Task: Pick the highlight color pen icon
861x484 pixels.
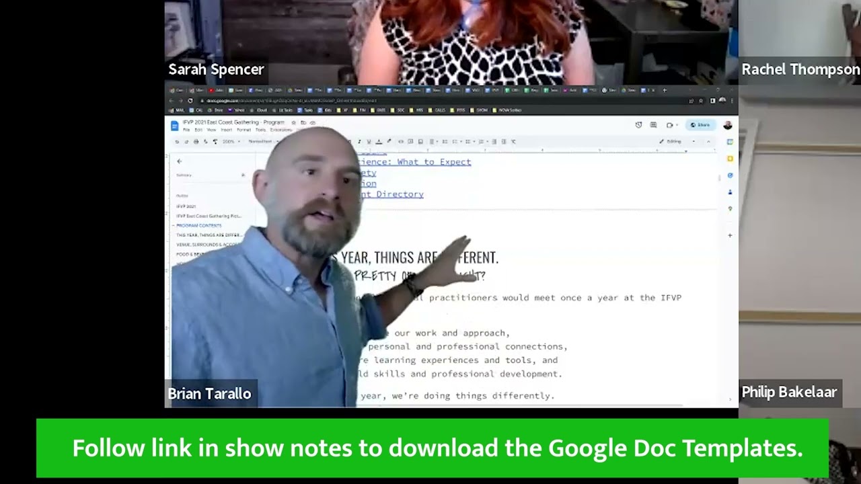Action: (x=389, y=141)
